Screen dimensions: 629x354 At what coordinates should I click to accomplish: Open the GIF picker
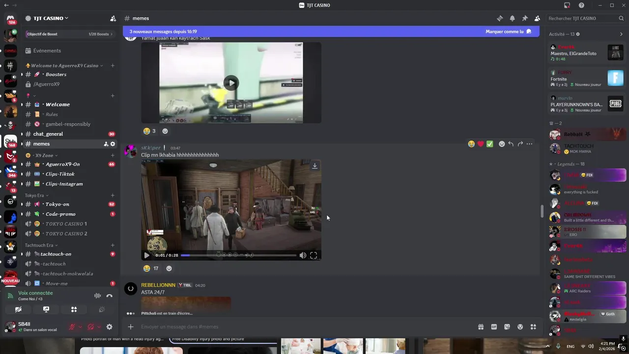point(494,327)
